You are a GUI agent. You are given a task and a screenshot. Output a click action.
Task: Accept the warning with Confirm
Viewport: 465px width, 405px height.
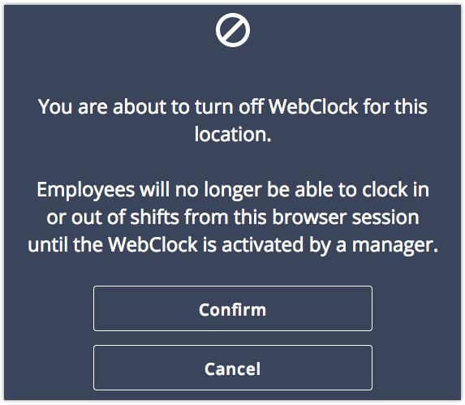pos(233,308)
